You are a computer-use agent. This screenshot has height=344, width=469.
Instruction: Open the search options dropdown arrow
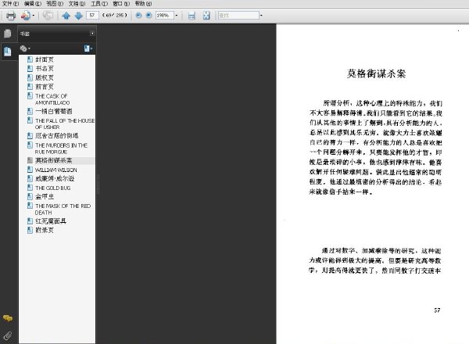(261, 16)
